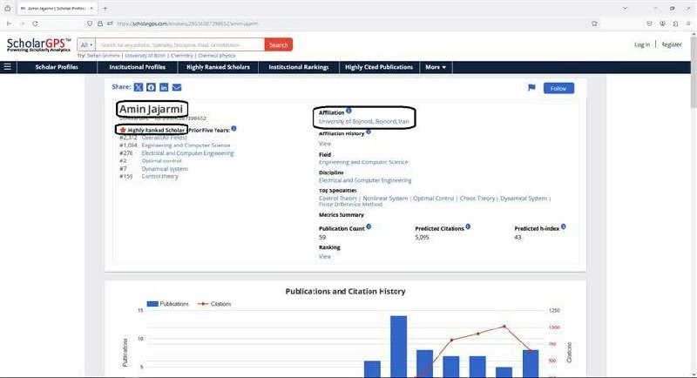Click info icon beside Predicted h-index
This screenshot has height=378, width=697.
tap(564, 226)
